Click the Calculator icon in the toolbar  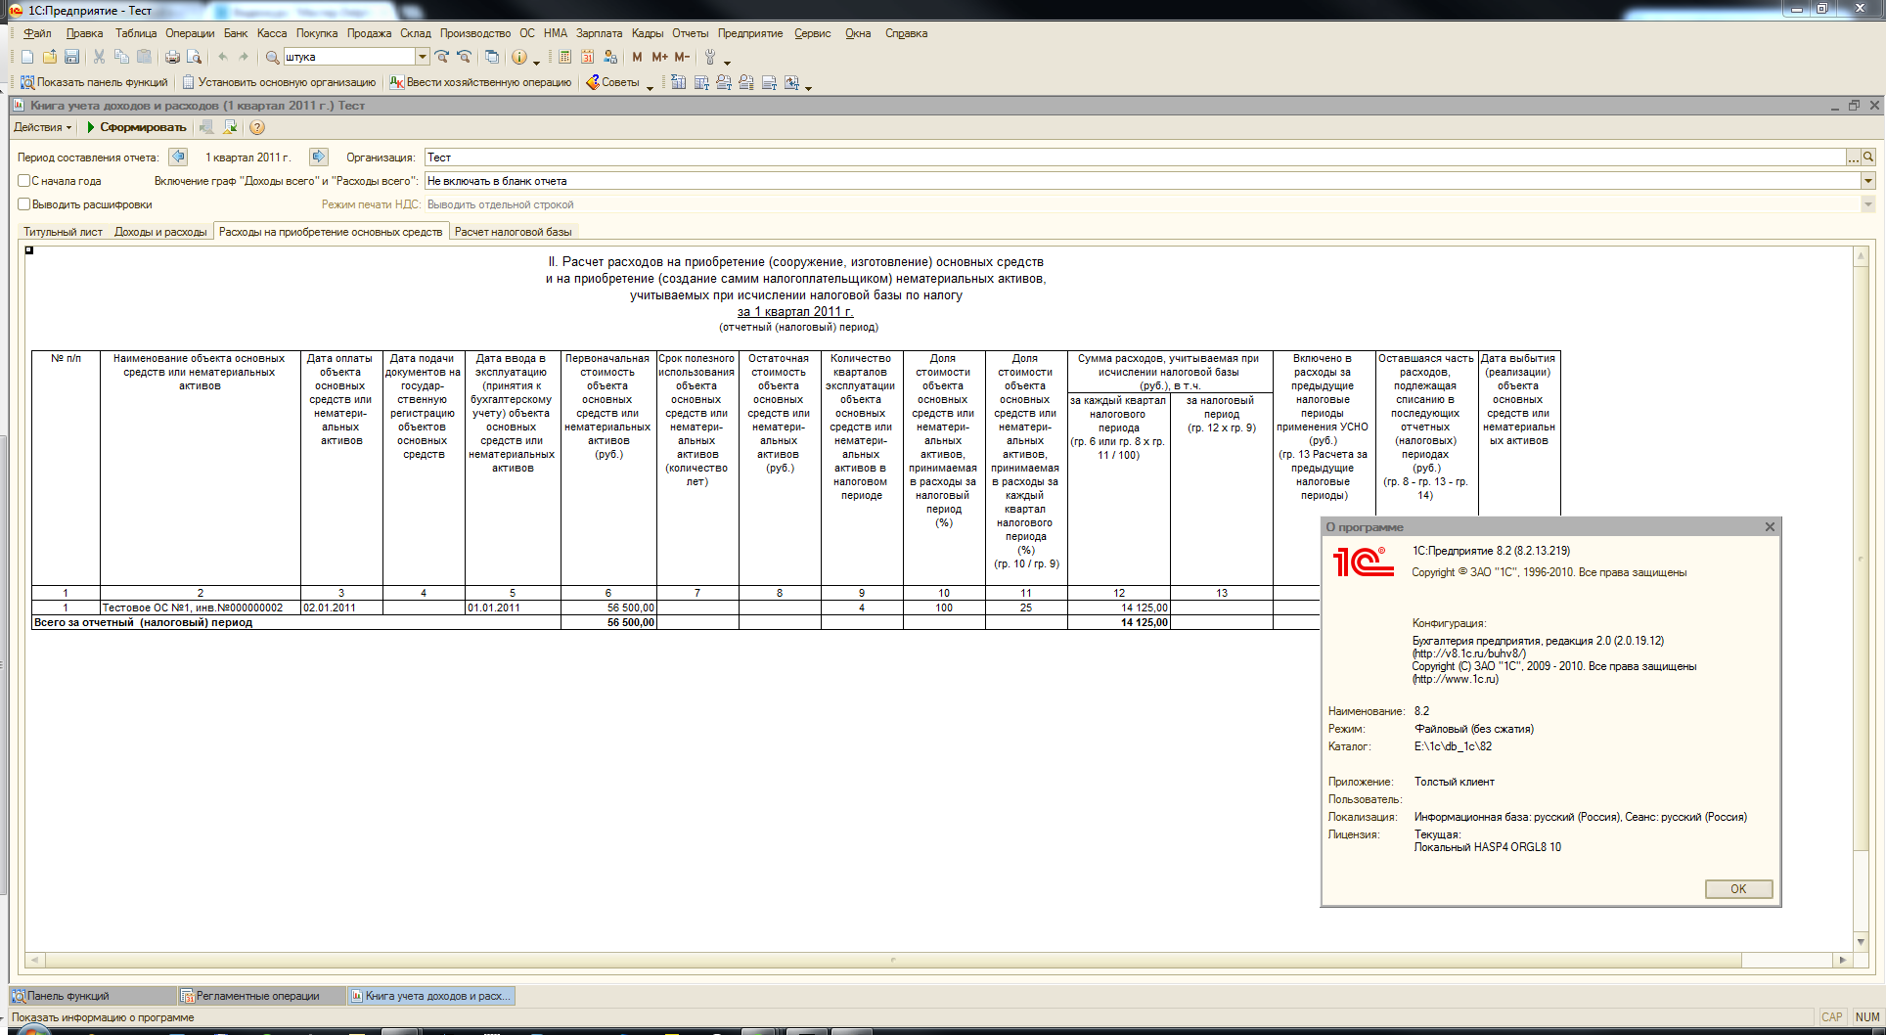(x=564, y=57)
